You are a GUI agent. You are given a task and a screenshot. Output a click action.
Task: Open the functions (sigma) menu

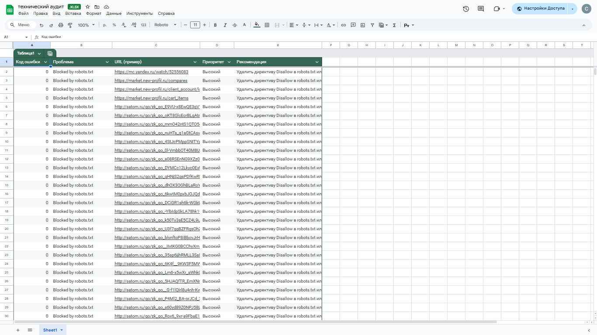pyautogui.click(x=394, y=25)
